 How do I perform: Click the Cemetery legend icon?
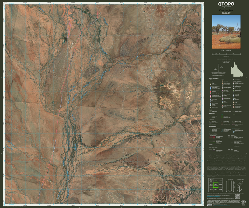(x=222, y=96)
